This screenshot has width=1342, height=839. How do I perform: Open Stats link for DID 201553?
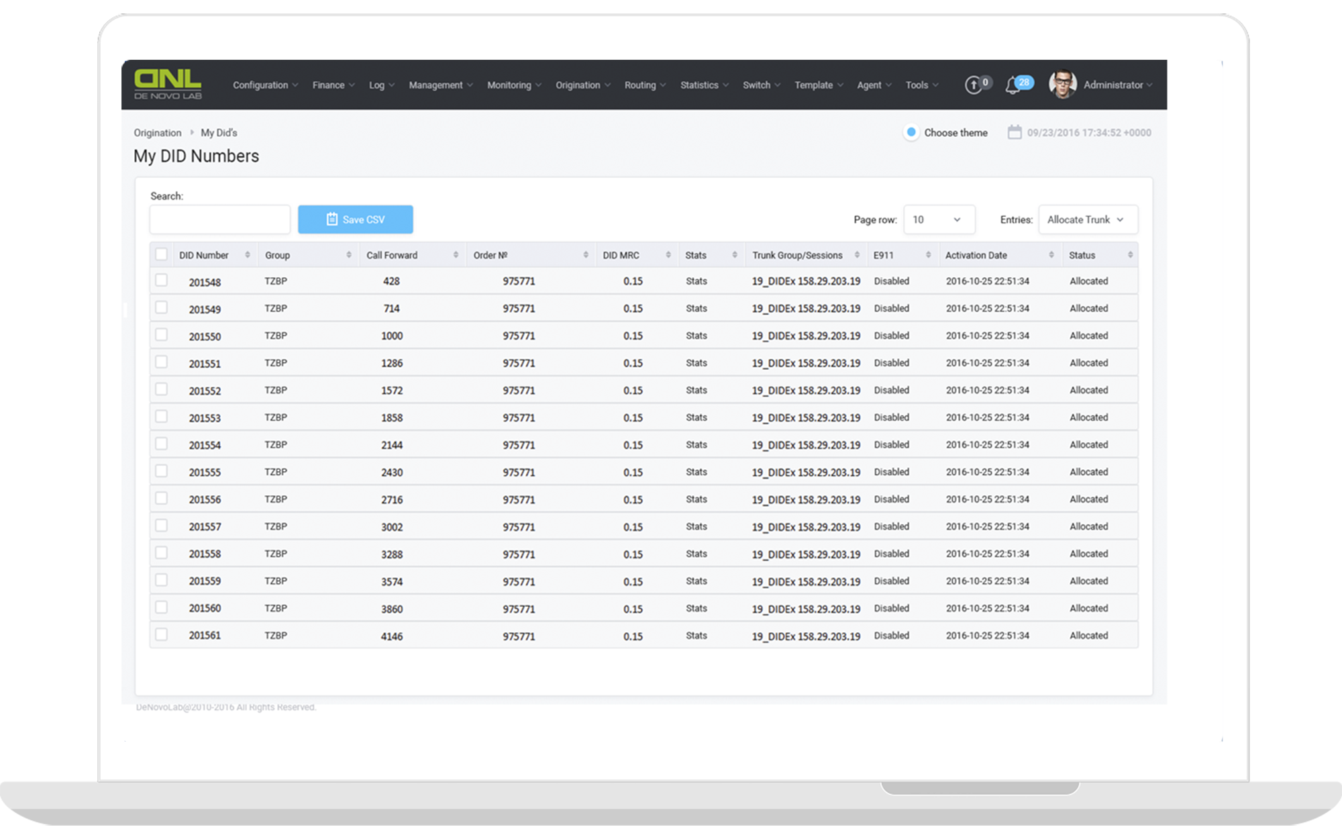click(696, 417)
